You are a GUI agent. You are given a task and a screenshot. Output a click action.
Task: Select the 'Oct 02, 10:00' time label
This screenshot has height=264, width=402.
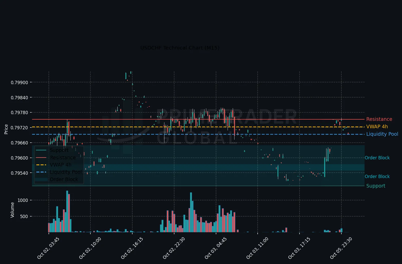[x=90, y=248]
